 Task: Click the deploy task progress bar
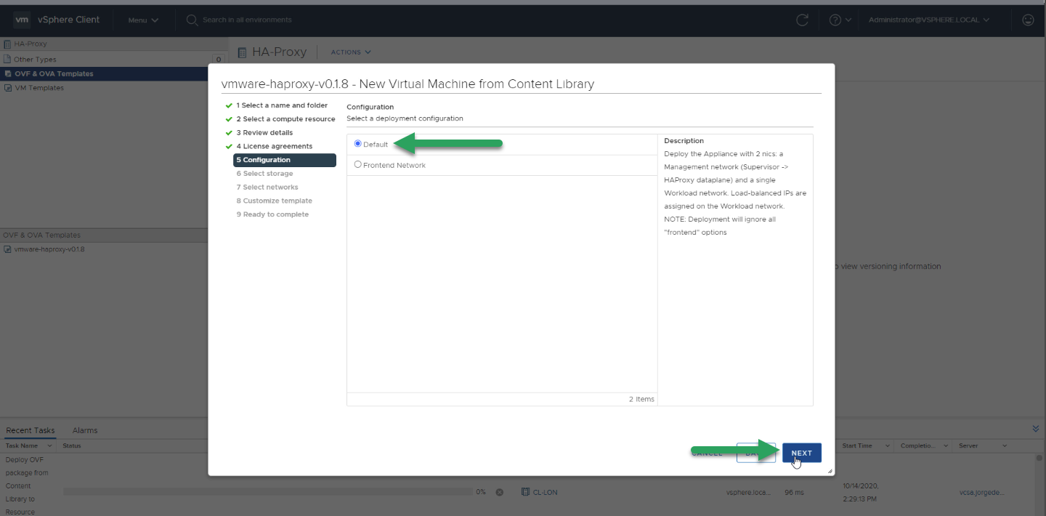click(x=267, y=492)
